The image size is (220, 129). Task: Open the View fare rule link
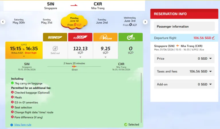coord(23,125)
